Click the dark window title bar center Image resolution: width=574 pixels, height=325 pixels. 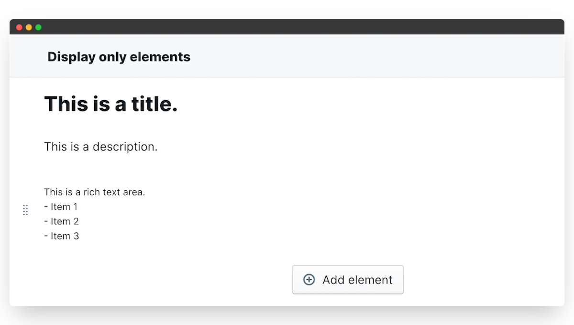(x=287, y=27)
